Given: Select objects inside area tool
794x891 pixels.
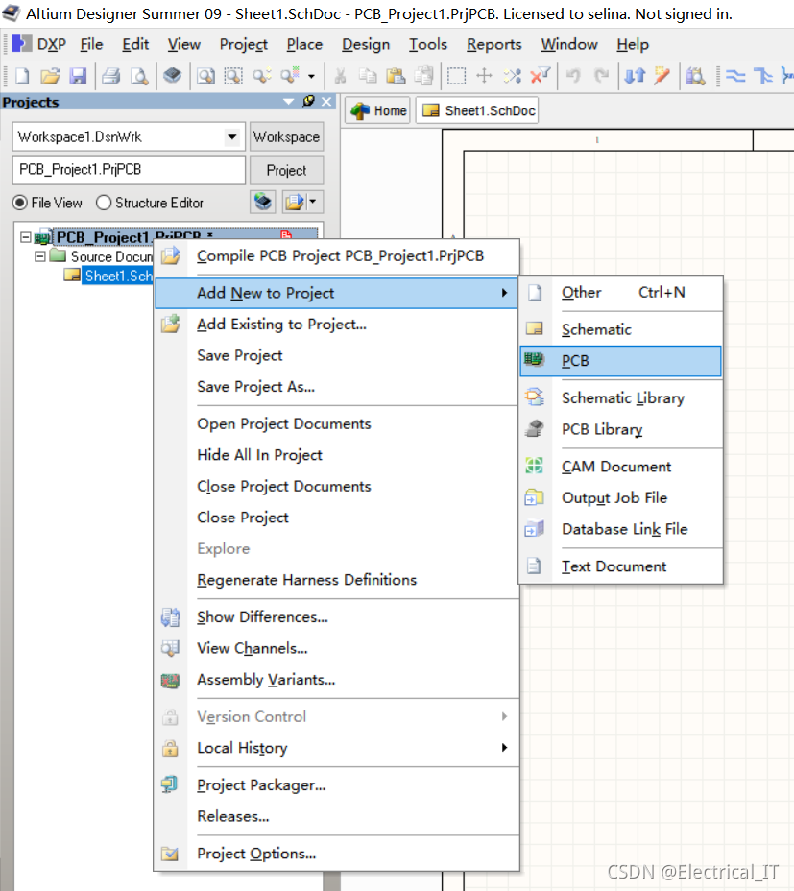Looking at the screenshot, I should 456,76.
